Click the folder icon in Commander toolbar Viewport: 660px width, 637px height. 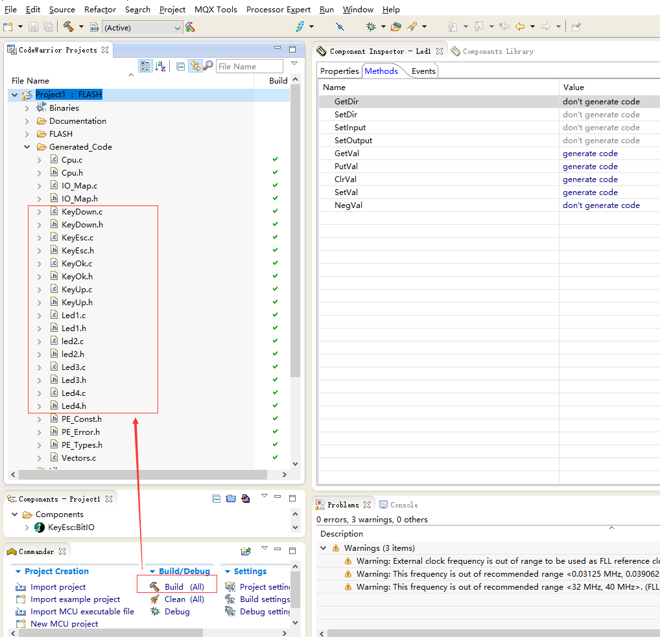[246, 551]
